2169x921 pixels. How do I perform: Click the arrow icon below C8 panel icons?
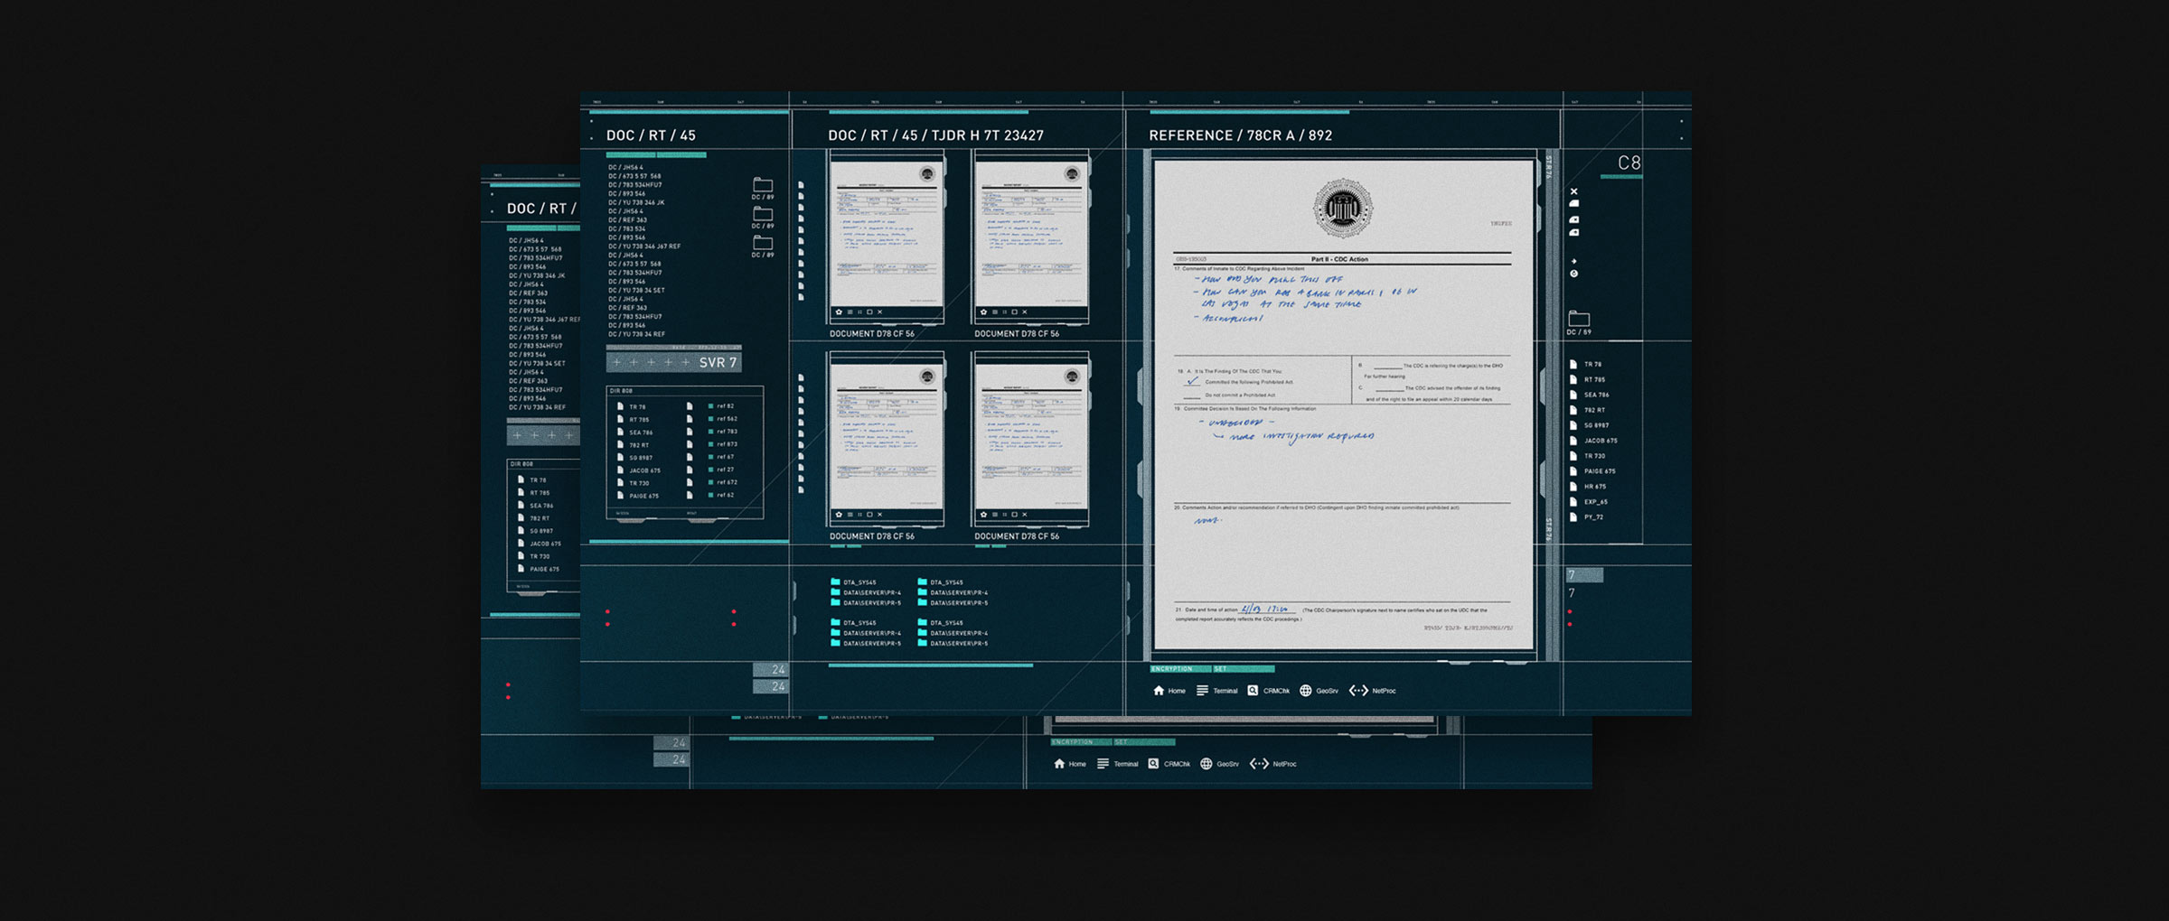1573,261
